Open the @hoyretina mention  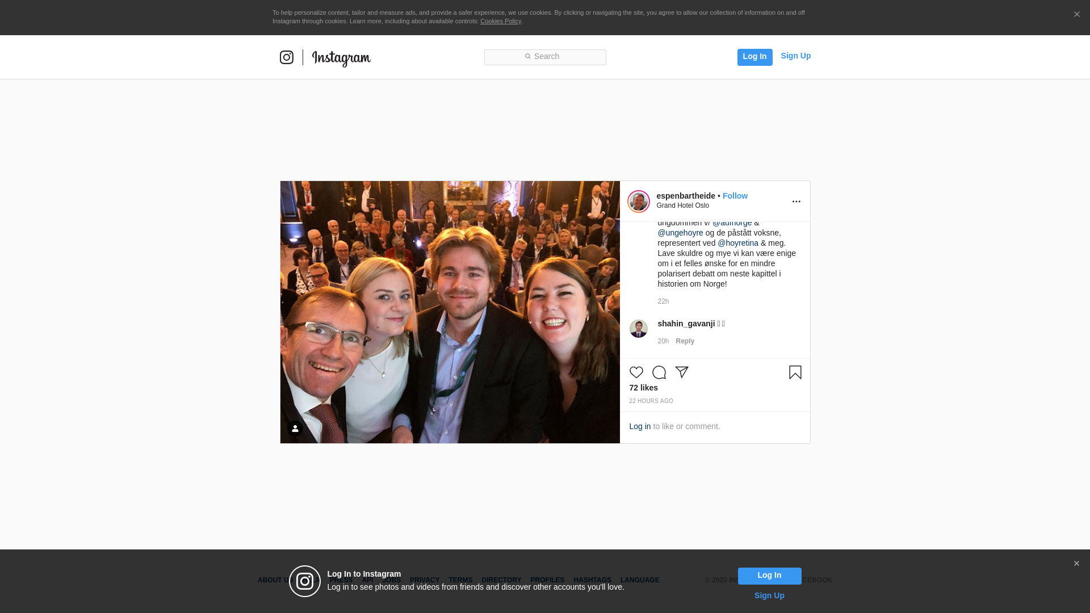[x=737, y=243]
